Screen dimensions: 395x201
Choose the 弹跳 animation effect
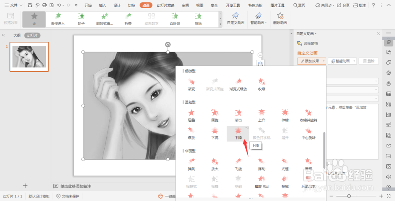[192, 164]
